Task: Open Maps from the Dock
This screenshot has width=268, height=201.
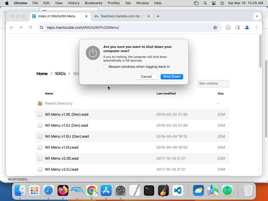Action: click(x=213, y=191)
